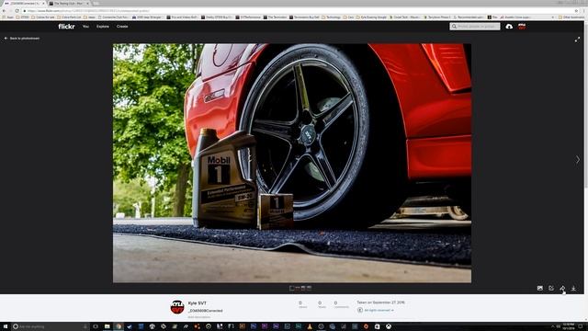This screenshot has height=331, width=588.
Task: Open the You menu in Flickr
Action: tap(85, 27)
